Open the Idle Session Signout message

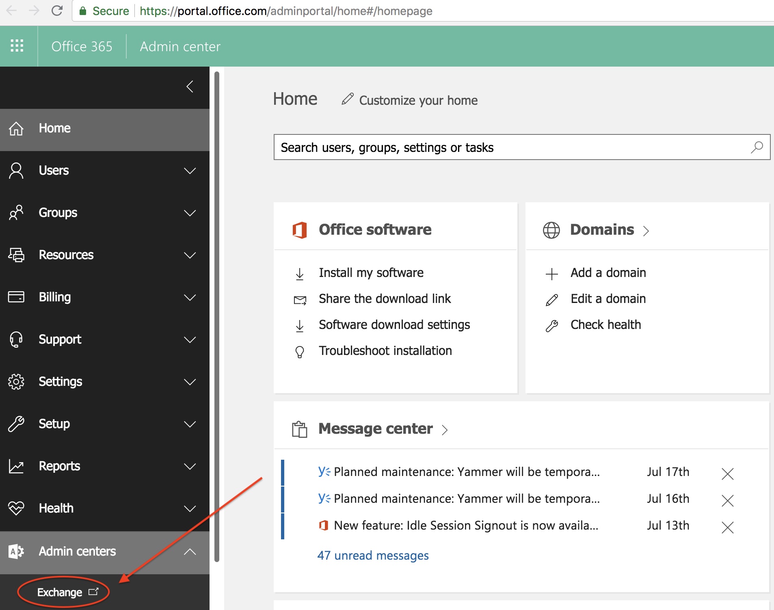[466, 526]
